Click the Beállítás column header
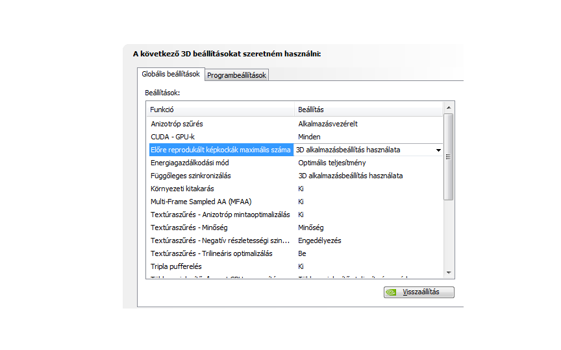 click(x=369, y=110)
